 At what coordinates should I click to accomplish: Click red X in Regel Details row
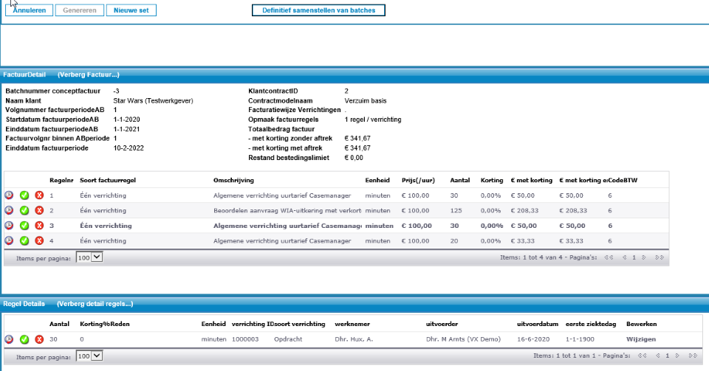click(39, 339)
